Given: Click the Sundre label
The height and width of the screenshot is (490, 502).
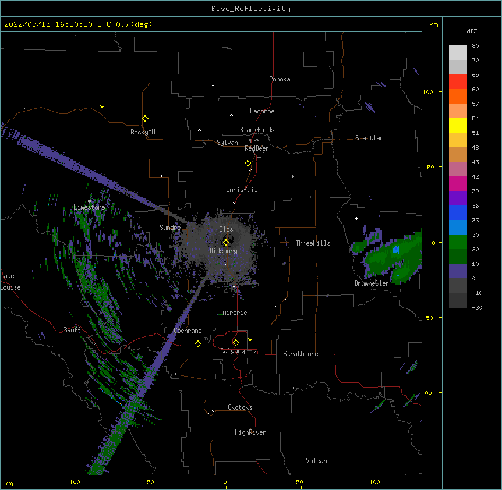Looking at the screenshot, I should pyautogui.click(x=170, y=228).
